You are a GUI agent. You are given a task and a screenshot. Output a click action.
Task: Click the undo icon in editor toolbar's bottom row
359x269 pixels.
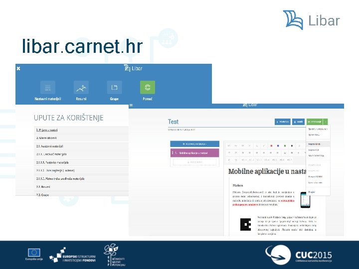(229, 160)
